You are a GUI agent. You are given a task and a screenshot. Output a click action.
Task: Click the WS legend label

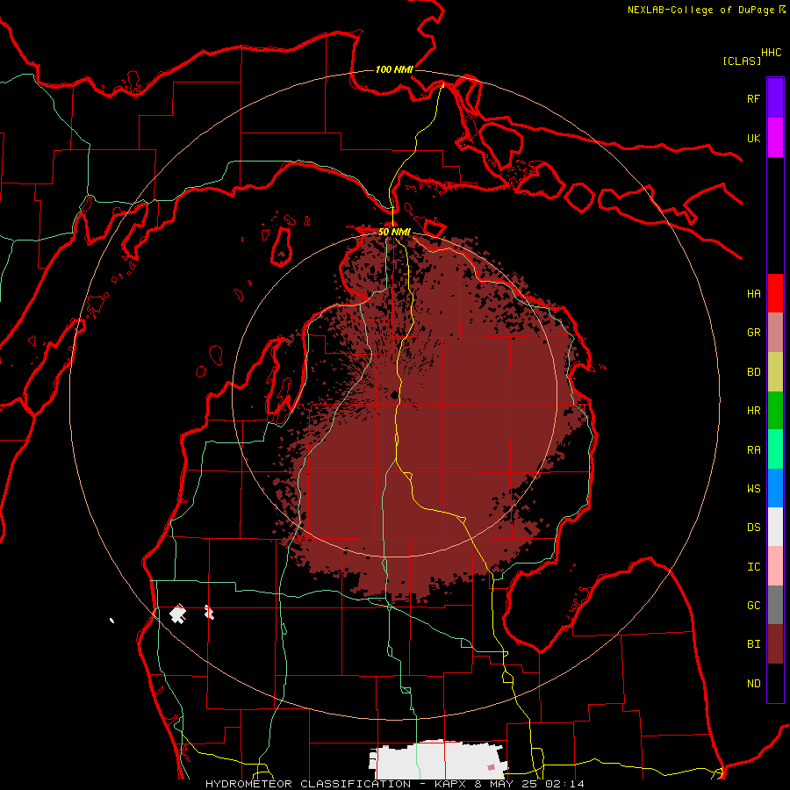[753, 489]
